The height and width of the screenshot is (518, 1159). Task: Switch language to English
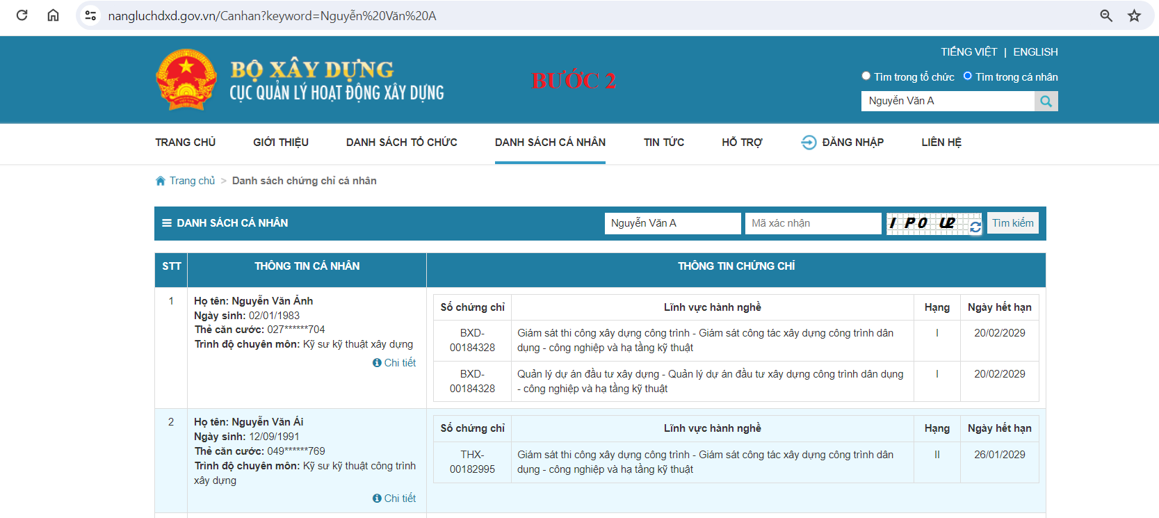[1035, 52]
